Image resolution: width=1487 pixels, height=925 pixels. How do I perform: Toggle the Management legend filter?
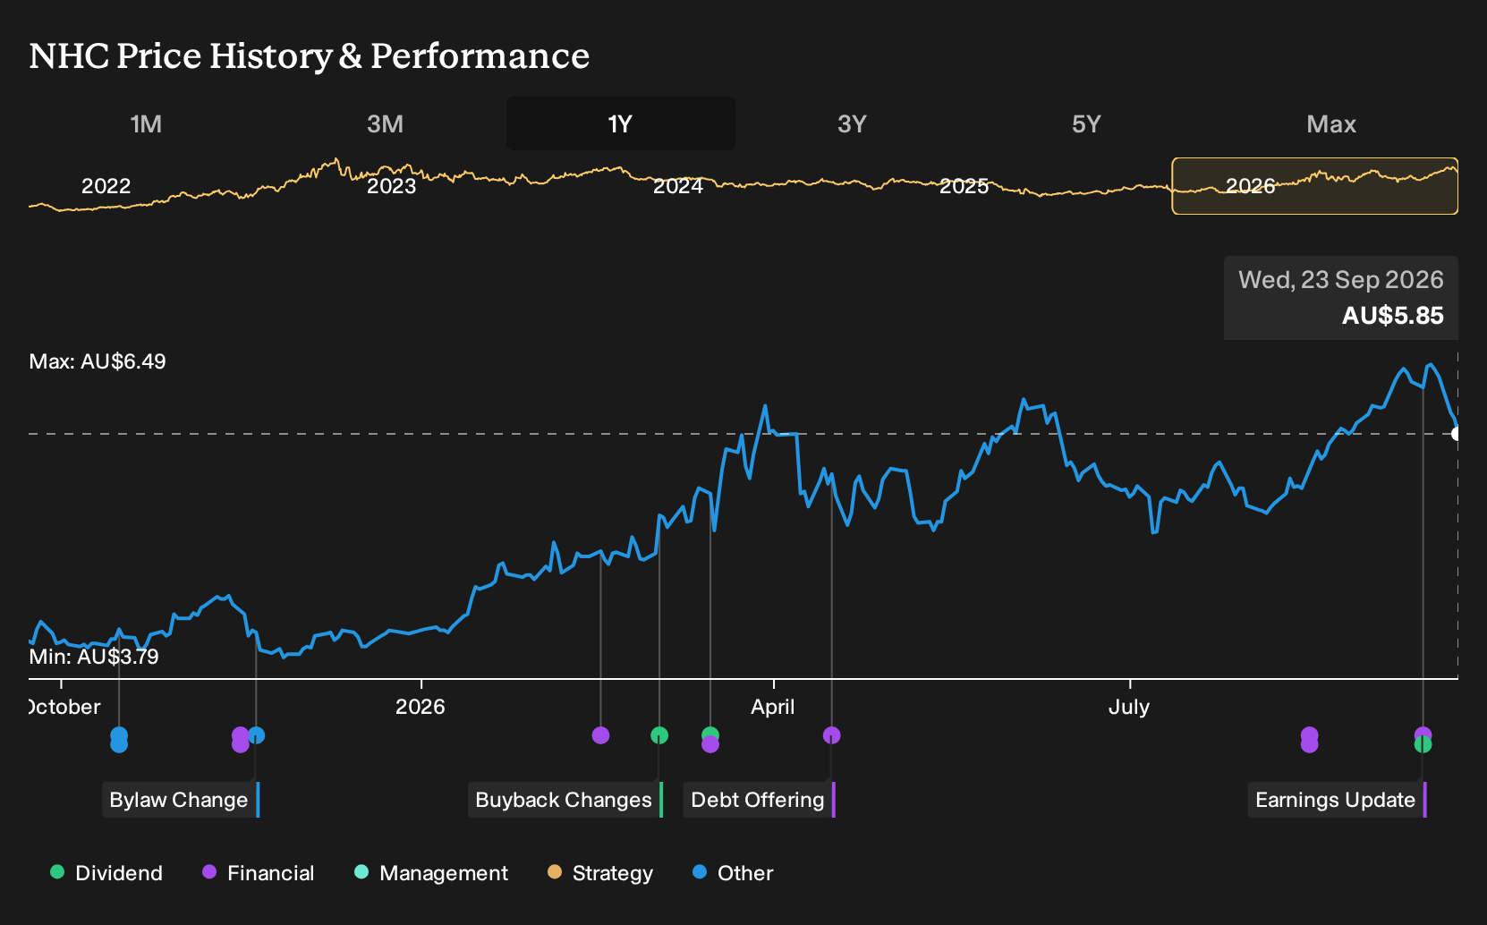(430, 873)
